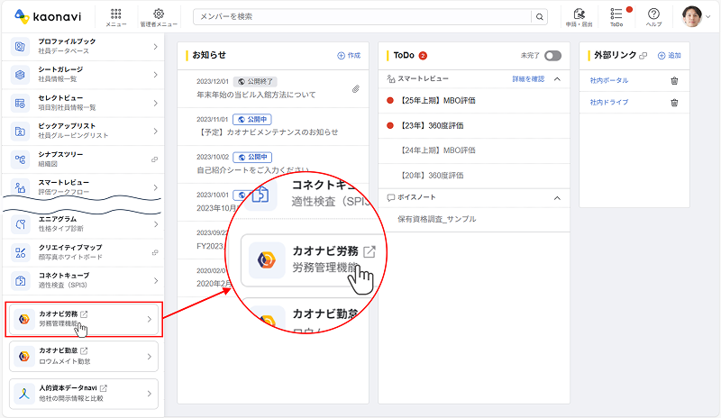The height and width of the screenshot is (418, 721).
Task: Collapse the スマートレビュー ToDo section
Action: 557,79
